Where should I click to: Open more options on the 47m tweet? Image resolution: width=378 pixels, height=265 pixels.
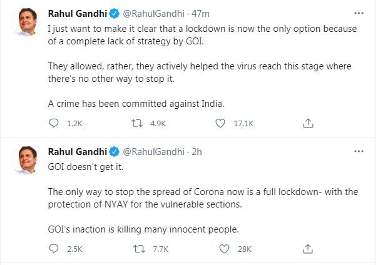tap(357, 12)
